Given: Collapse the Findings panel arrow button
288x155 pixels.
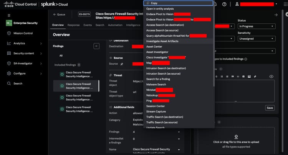Looking at the screenshot, I should (x=96, y=46).
